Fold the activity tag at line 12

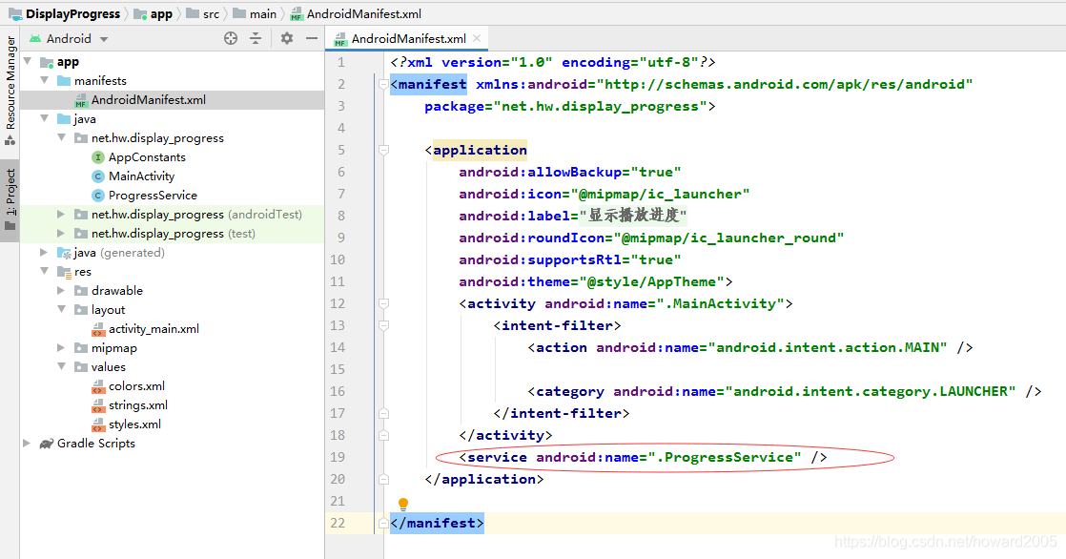pos(383,303)
